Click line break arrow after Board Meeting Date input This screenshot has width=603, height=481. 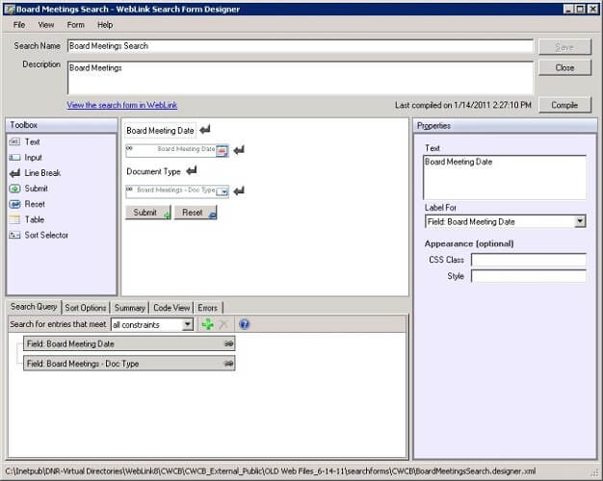coord(239,150)
